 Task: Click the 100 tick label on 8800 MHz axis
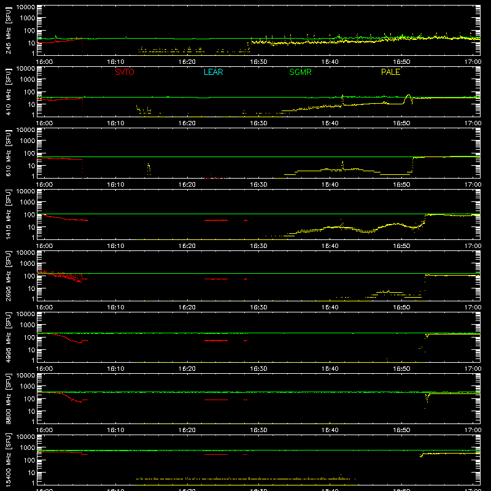29,398
